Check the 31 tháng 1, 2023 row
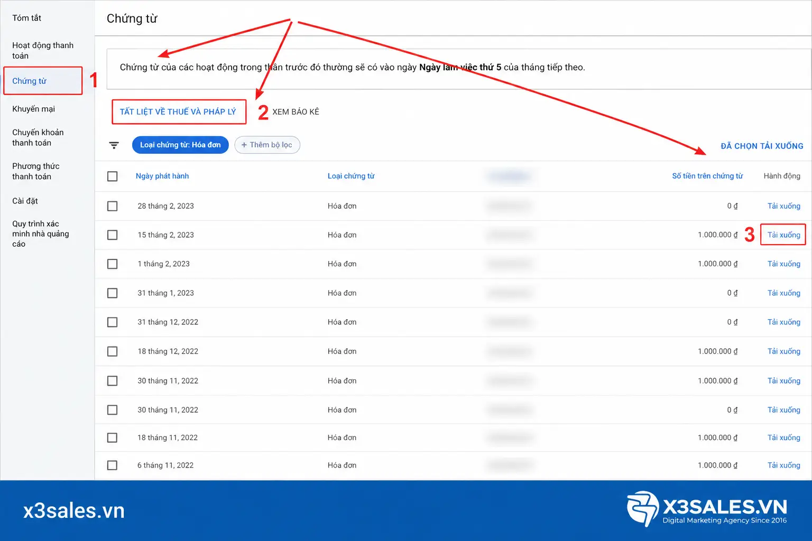Viewport: 812px width, 541px height. pyautogui.click(x=113, y=293)
